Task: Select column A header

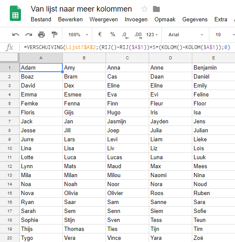Action: coord(41,58)
